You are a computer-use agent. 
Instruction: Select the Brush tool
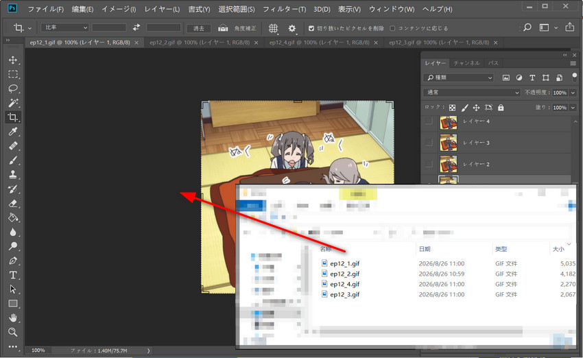point(13,160)
